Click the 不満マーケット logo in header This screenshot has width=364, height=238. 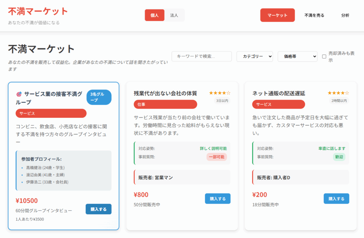[38, 11]
